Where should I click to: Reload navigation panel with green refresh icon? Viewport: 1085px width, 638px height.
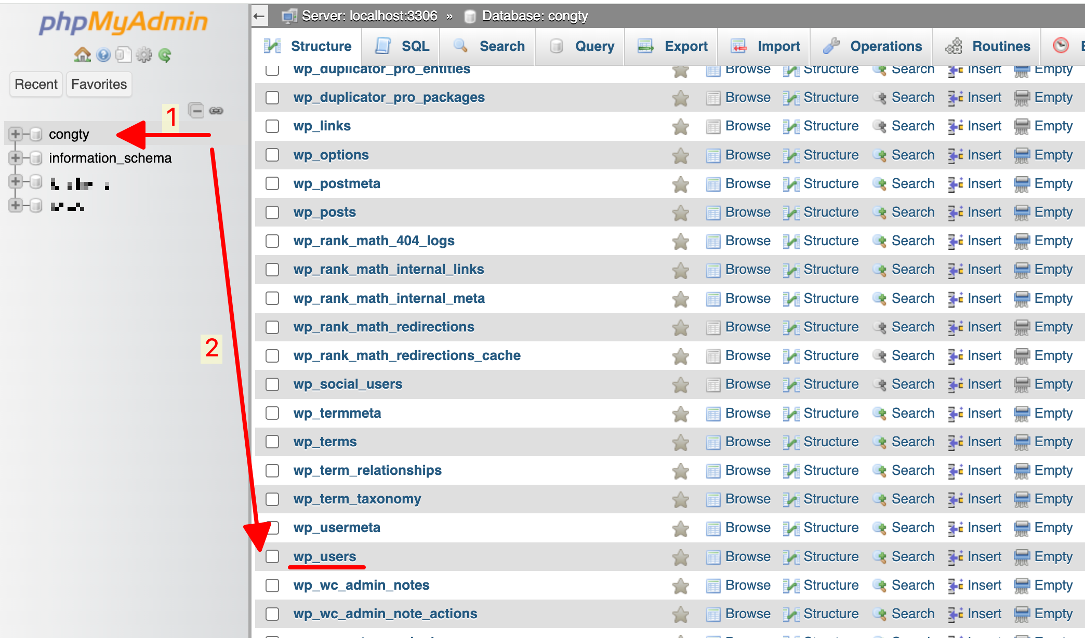tap(165, 55)
